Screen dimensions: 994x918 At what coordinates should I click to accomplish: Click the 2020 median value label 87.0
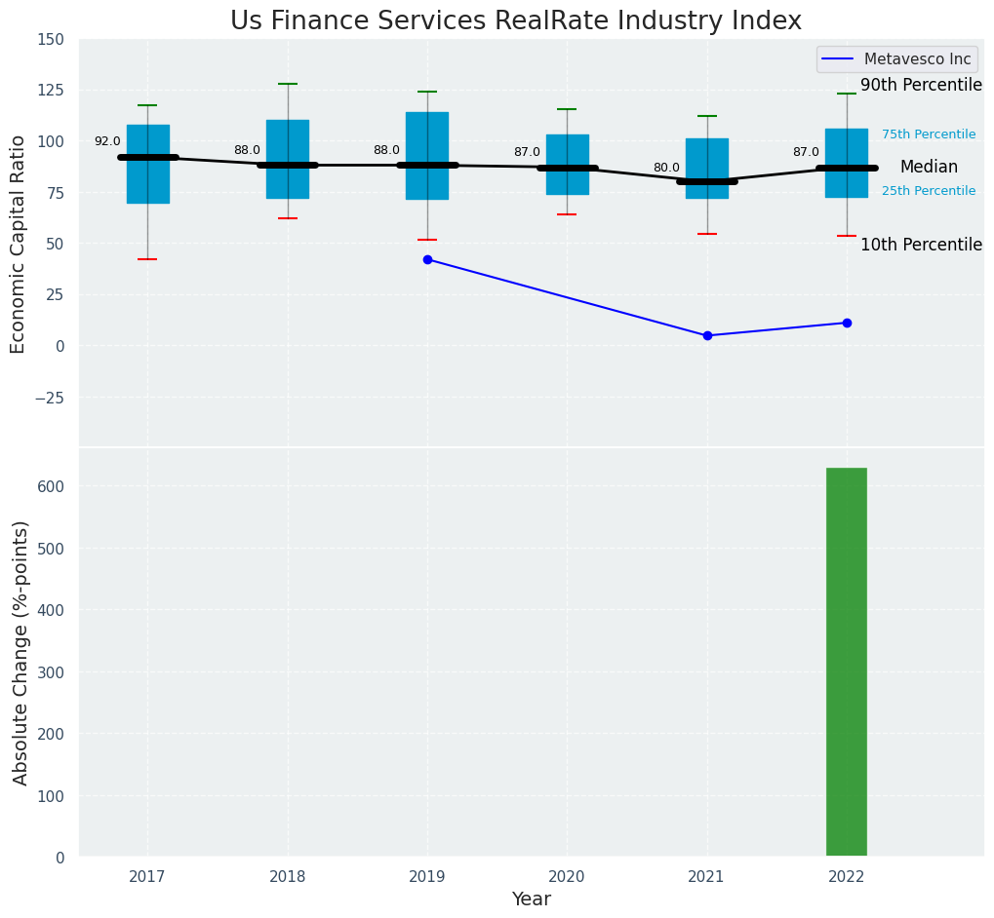coord(527,152)
